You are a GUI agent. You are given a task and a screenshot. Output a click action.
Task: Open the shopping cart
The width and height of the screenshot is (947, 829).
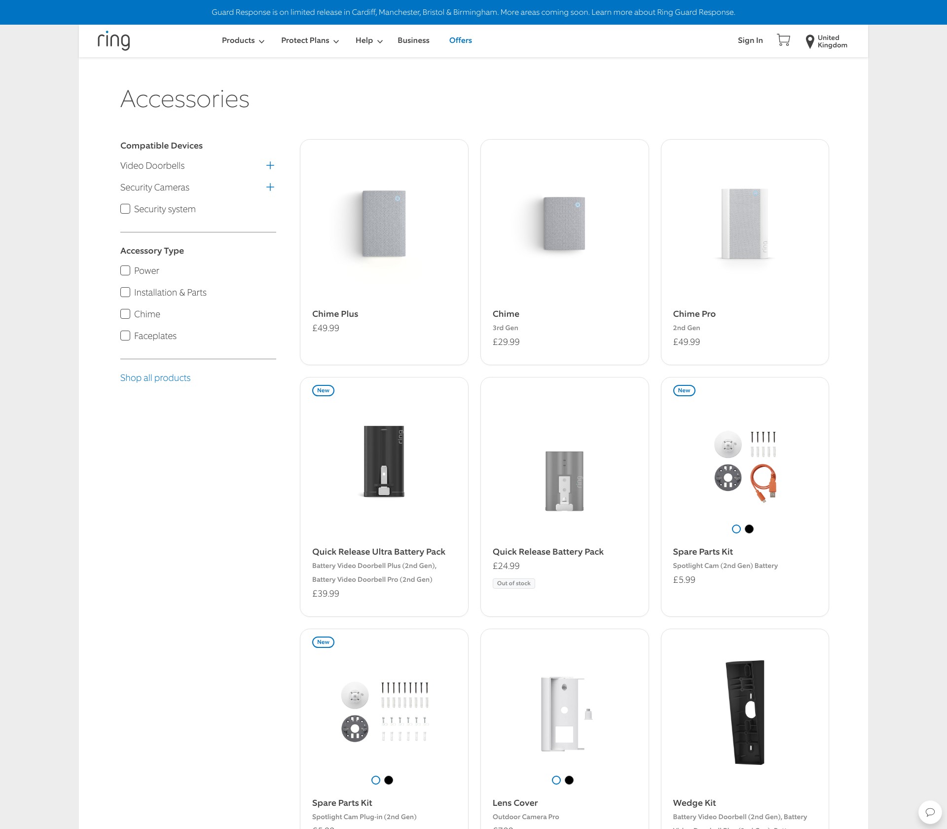click(783, 40)
